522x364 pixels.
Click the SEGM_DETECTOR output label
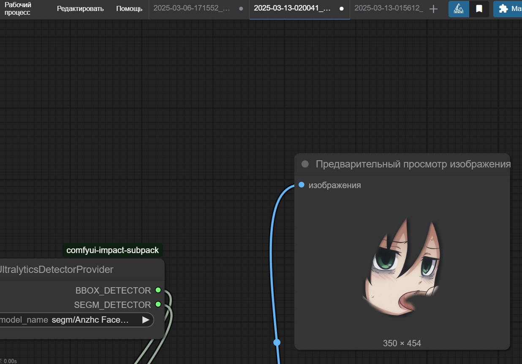[x=112, y=305]
